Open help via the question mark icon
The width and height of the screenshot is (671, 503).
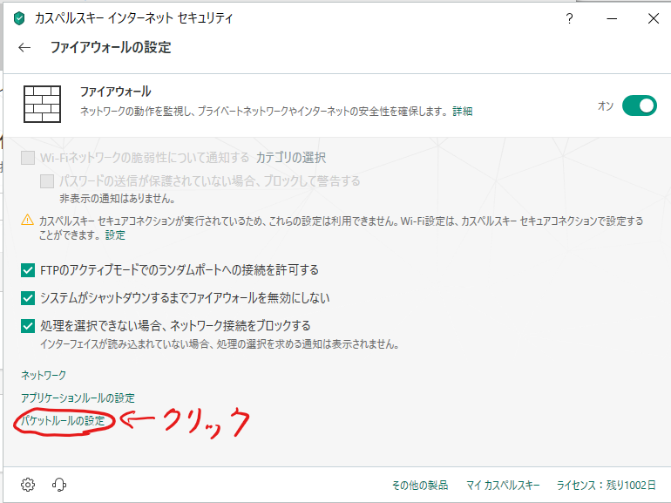click(569, 19)
